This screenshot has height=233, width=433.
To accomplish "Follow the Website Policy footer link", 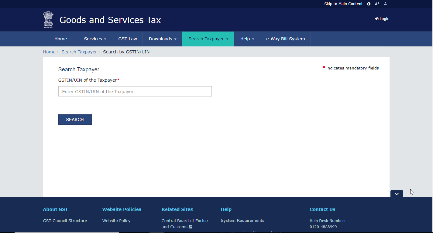I will [x=116, y=221].
